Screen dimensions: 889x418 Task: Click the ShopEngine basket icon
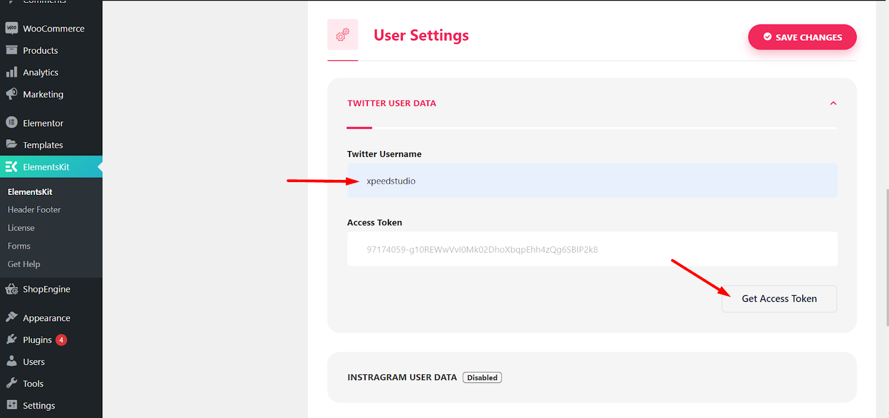click(x=12, y=289)
